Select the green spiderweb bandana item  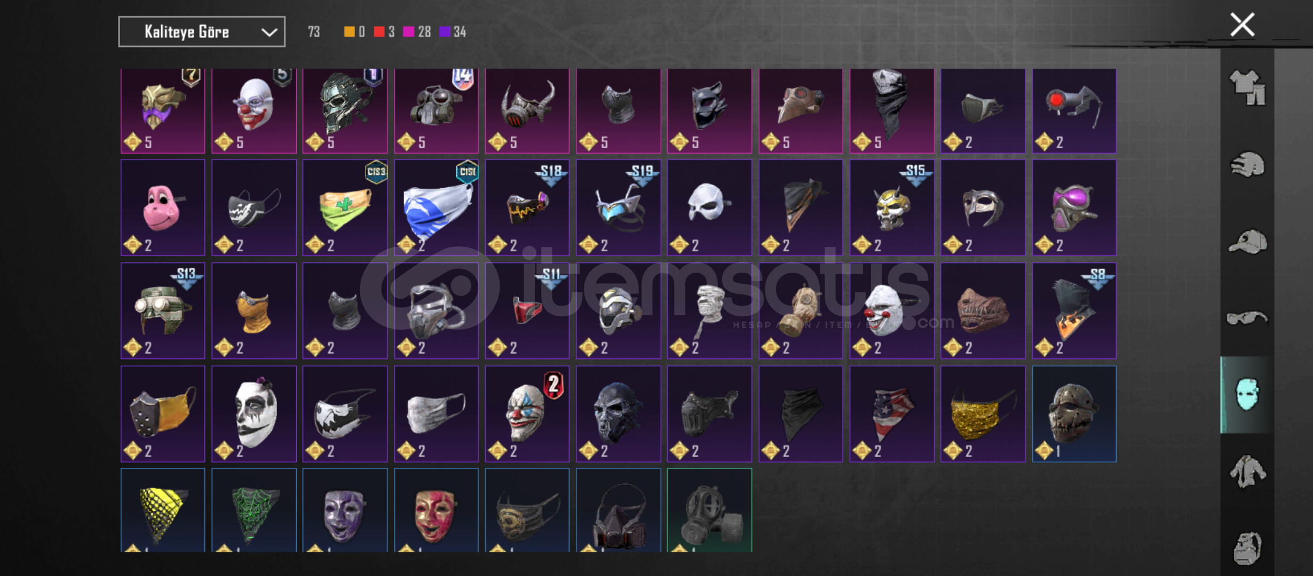[254, 510]
